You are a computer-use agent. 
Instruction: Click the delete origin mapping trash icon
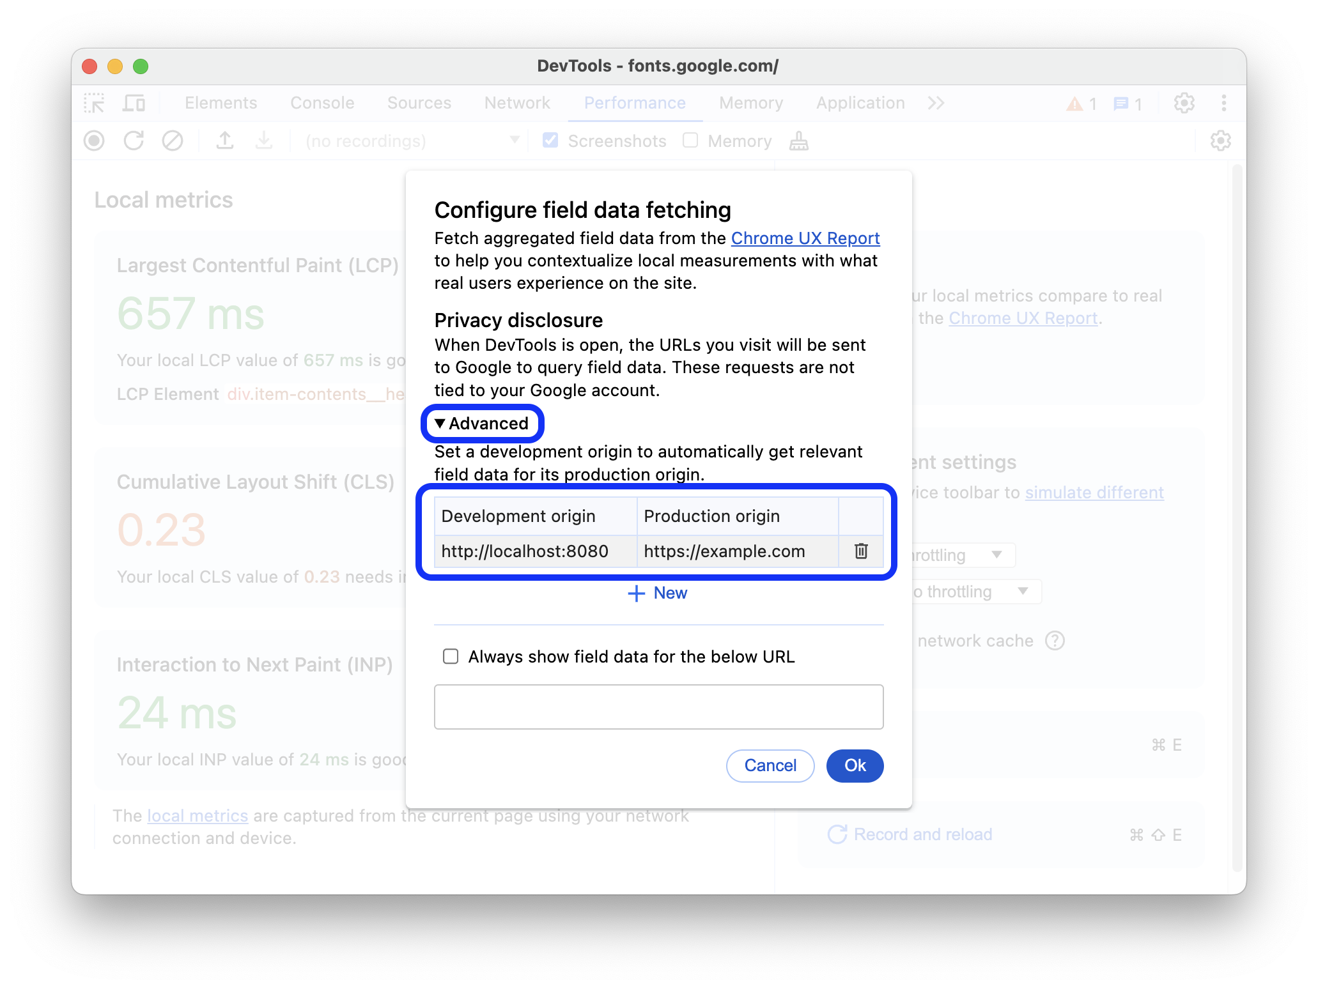[862, 551]
